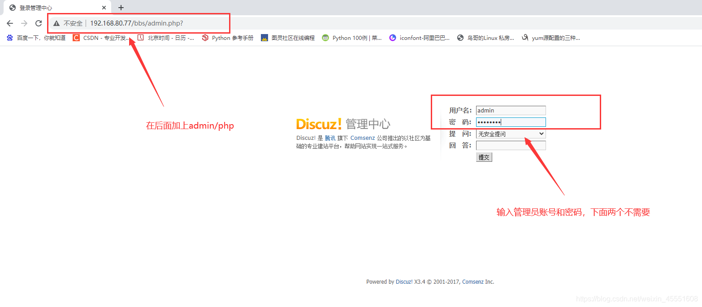Open the Python 参考手册 bookmark

tap(228, 38)
